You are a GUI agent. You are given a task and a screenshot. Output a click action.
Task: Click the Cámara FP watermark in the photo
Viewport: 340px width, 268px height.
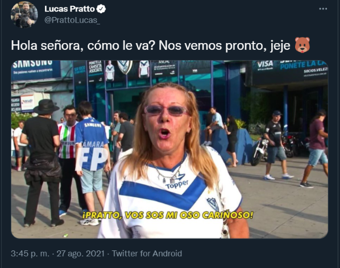tap(92, 156)
